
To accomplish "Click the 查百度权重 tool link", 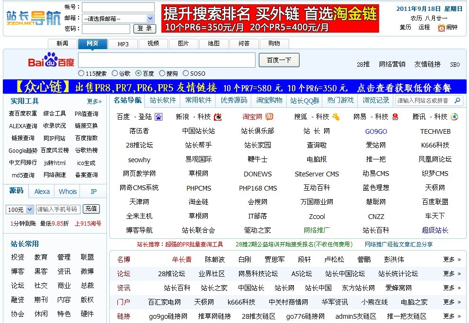I will [23, 113].
